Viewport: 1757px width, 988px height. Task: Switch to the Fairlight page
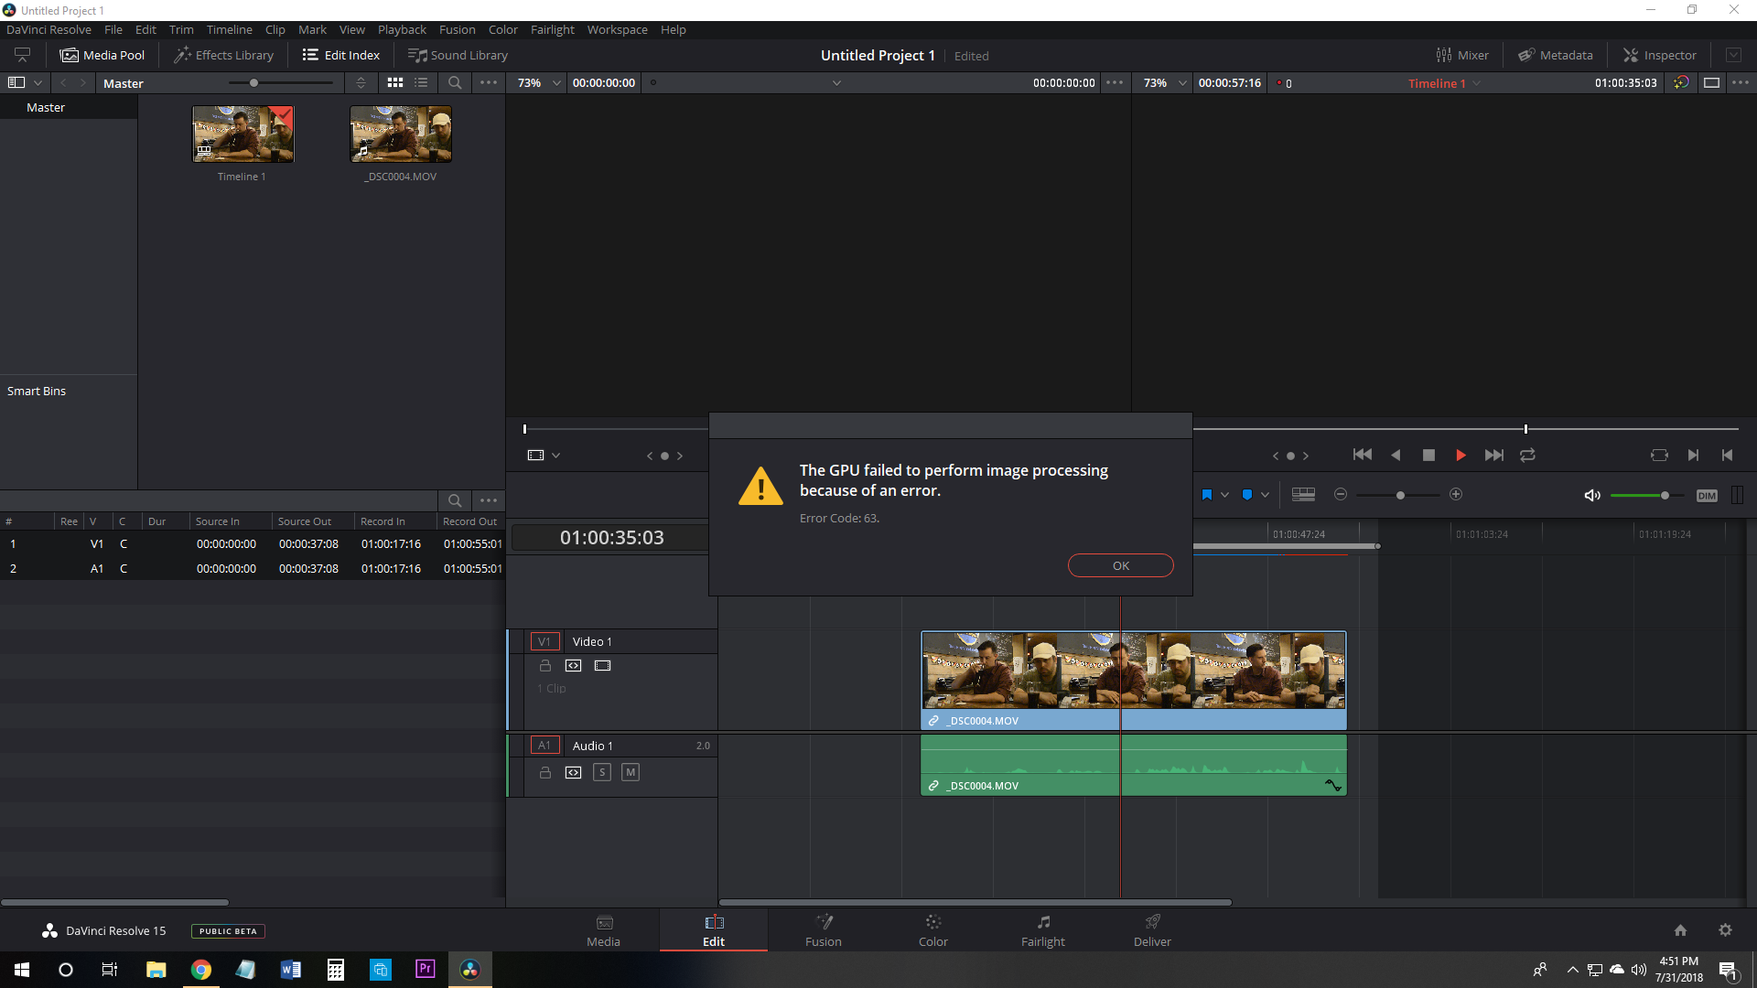[1042, 930]
